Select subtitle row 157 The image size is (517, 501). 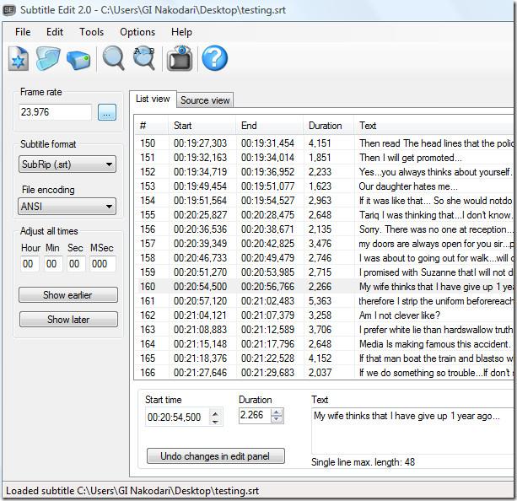(x=324, y=244)
